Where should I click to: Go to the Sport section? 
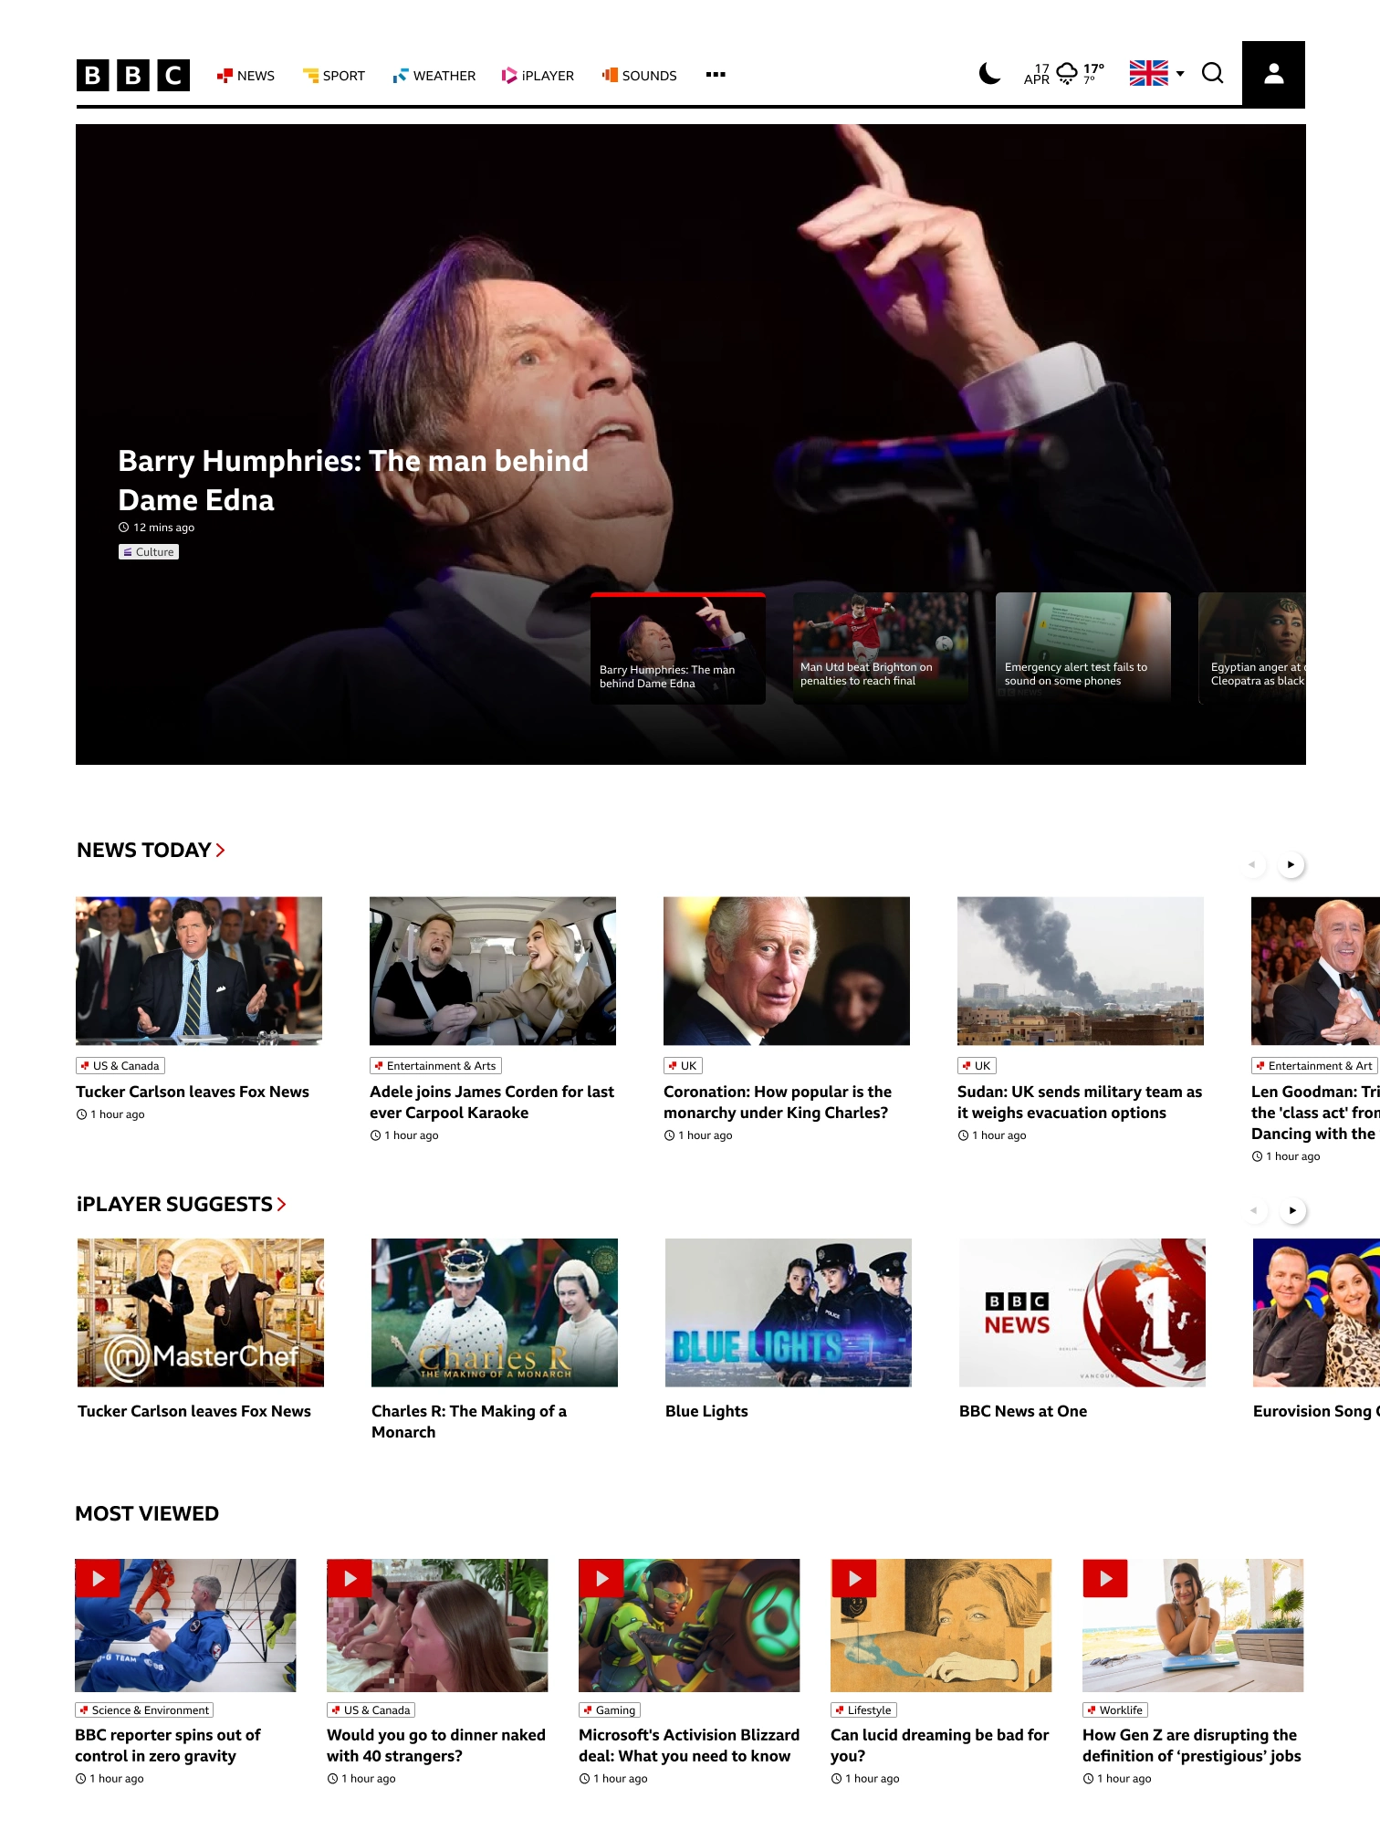tap(334, 76)
